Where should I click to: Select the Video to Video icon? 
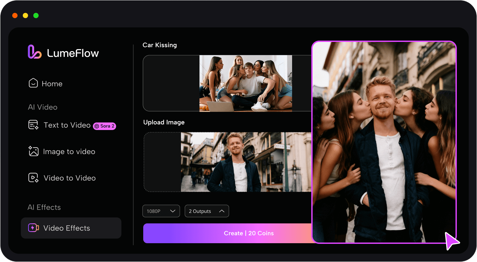[x=33, y=178]
